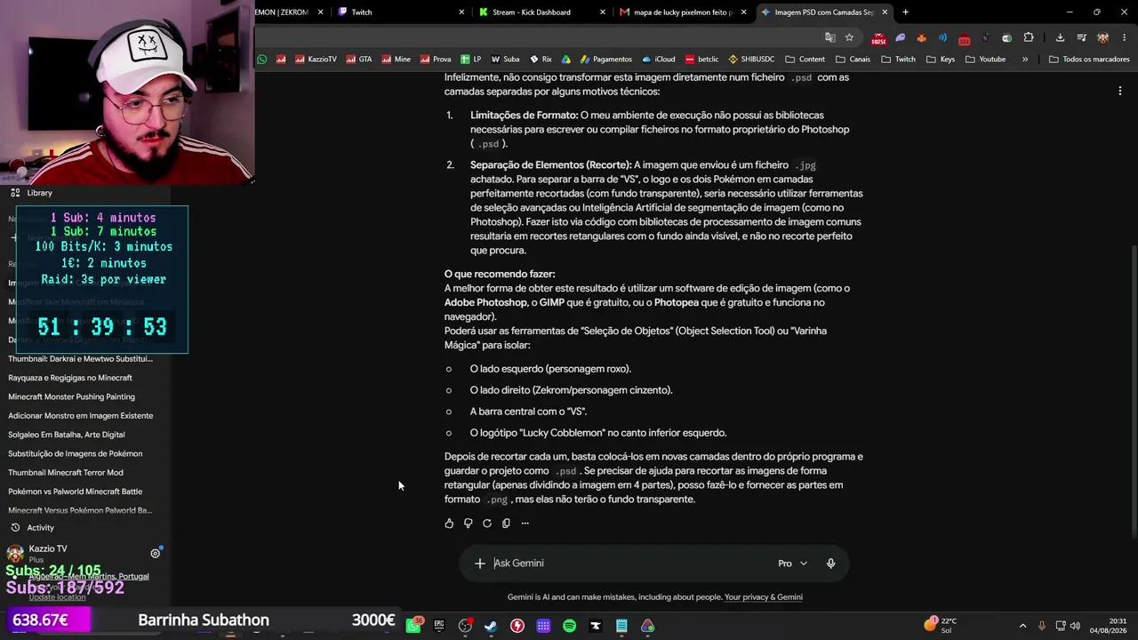Open chat Solgaleo Em Batalha, Arte Digital
Image resolution: width=1138 pixels, height=640 pixels.
67,435
